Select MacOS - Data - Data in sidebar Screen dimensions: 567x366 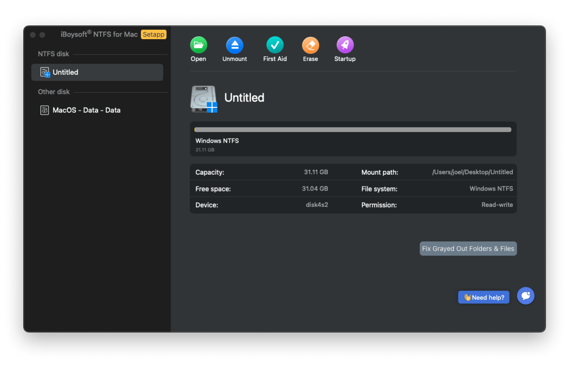click(x=87, y=110)
